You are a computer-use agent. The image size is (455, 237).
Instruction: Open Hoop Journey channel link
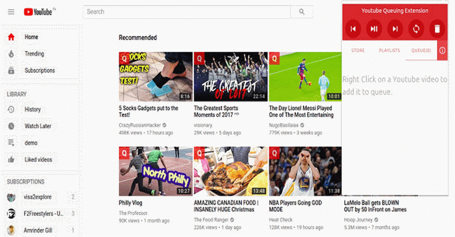tap(358, 220)
